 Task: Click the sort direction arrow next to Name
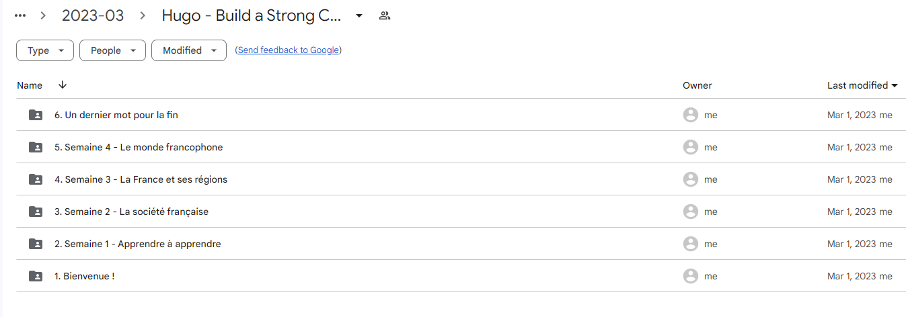pyautogui.click(x=63, y=85)
